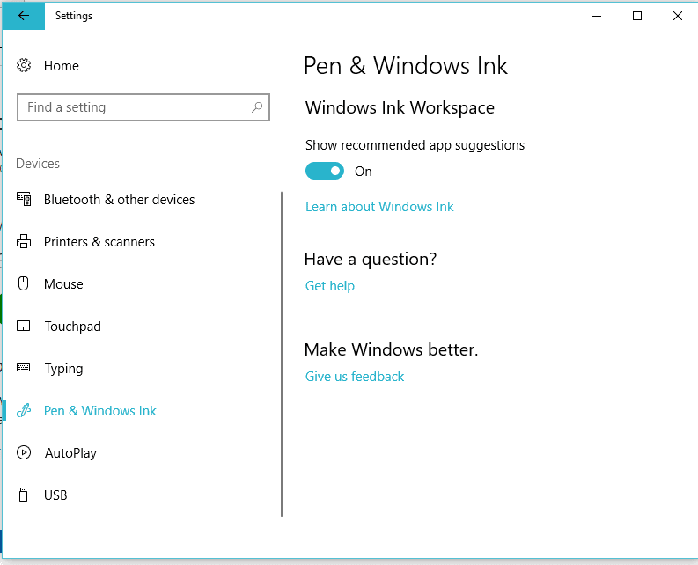The image size is (698, 565).
Task: Click the sidebar vertical scrollbar
Action: pos(282,354)
